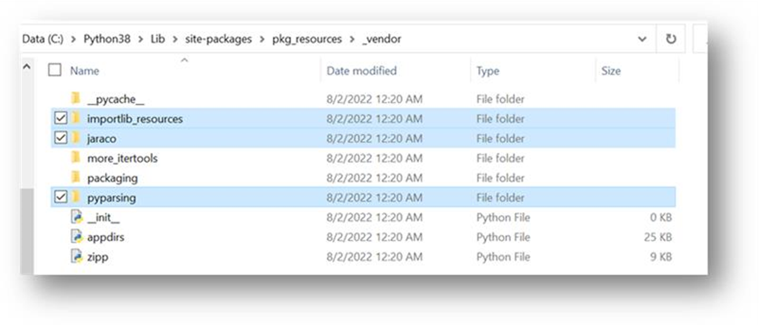
Task: Click the __init__ Python file icon
Action: (x=76, y=217)
